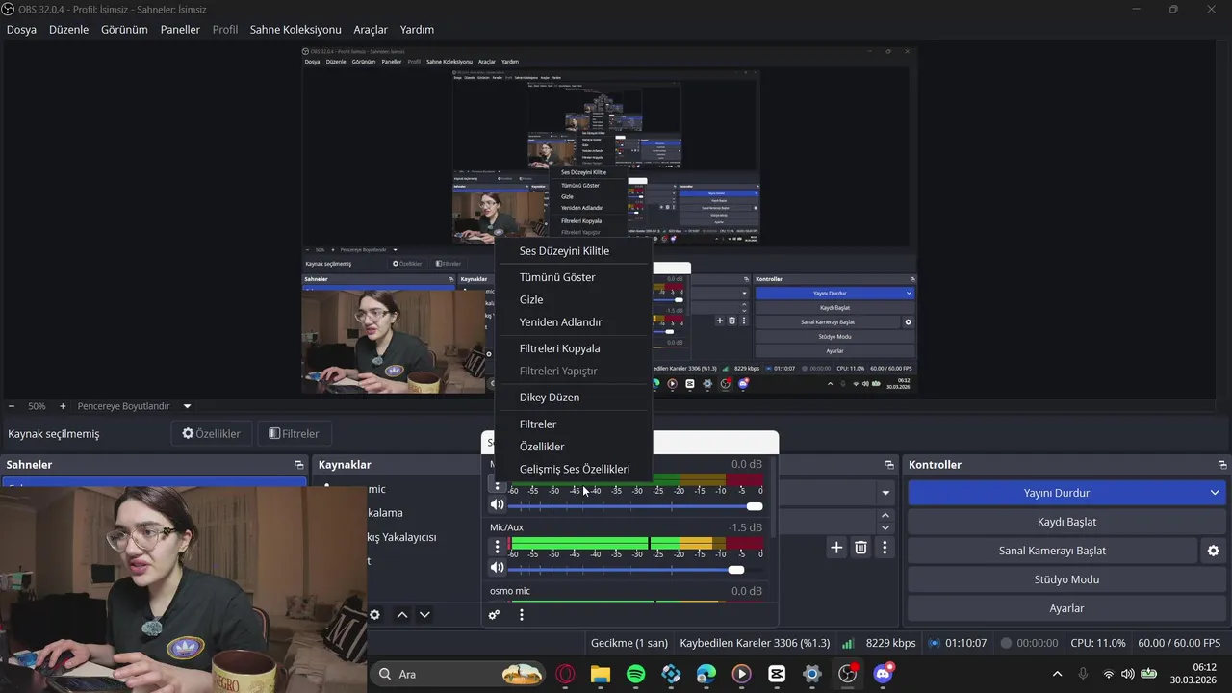
Task: Mute the Mic/Aux audio channel
Action: (497, 568)
